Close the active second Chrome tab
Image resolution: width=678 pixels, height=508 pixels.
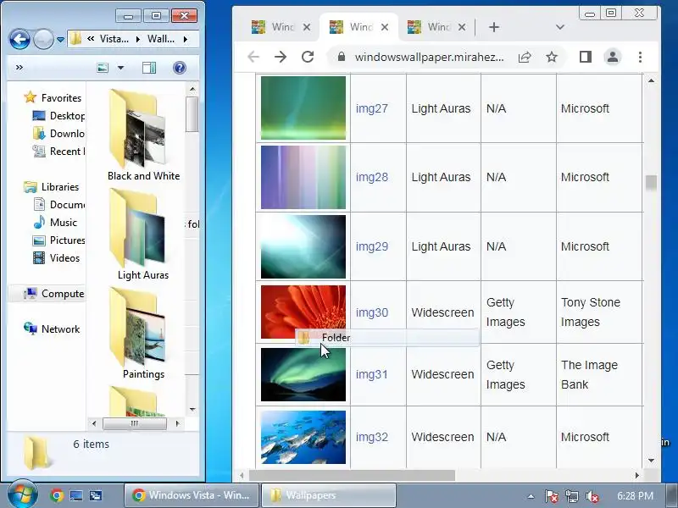385,27
